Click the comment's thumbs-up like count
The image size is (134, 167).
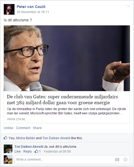[38, 151]
